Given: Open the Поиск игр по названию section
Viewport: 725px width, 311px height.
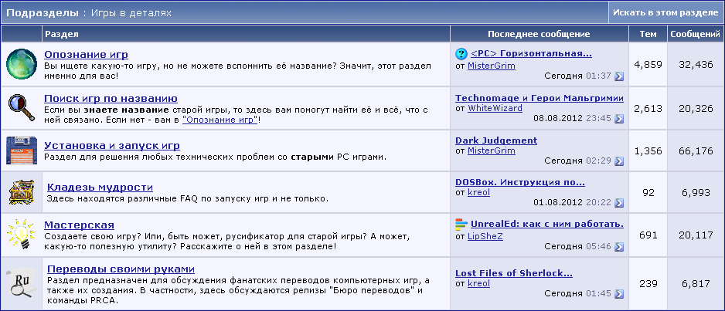Looking at the screenshot, I should click(x=111, y=98).
